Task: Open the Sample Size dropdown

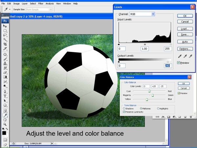Action: click(51, 10)
